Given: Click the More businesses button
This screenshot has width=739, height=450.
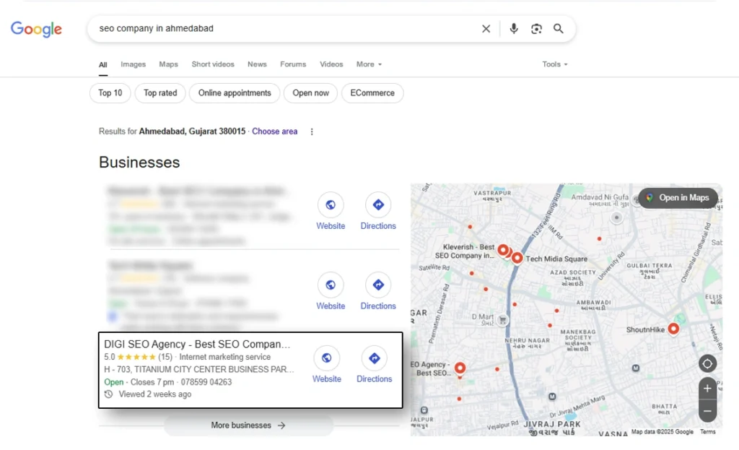Looking at the screenshot, I should (248, 425).
